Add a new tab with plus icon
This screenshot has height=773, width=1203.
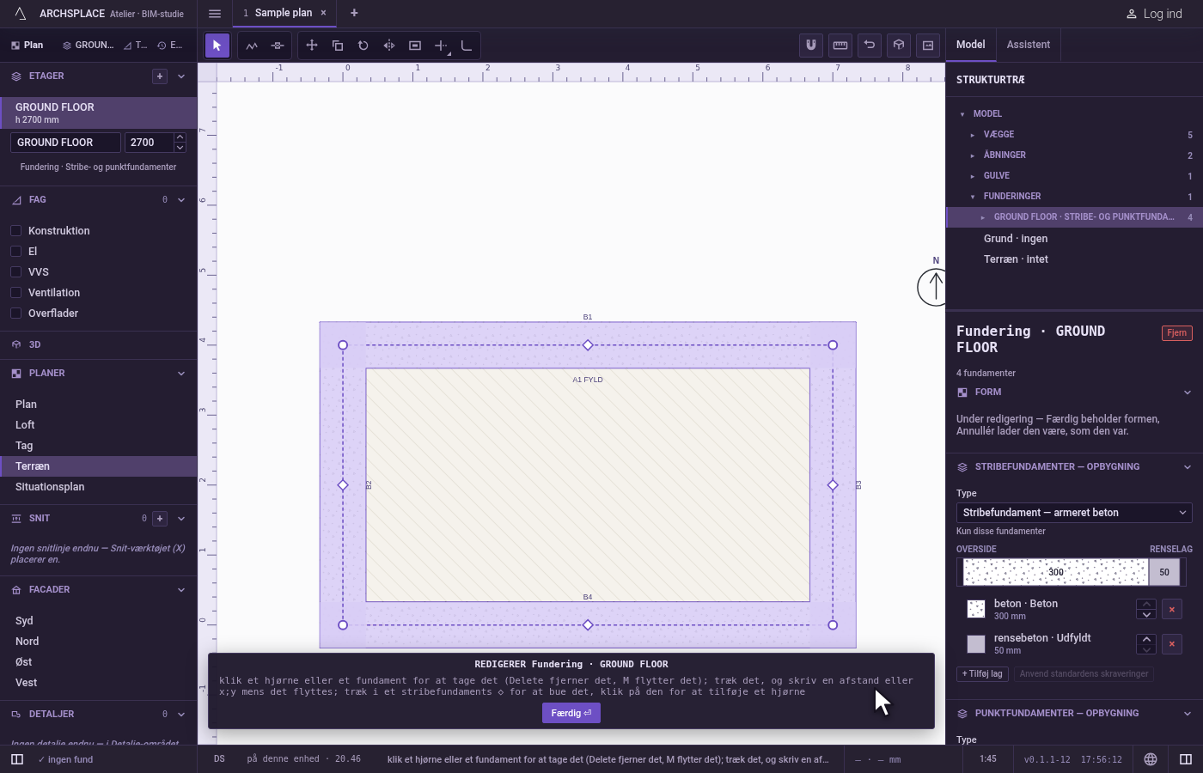point(354,13)
